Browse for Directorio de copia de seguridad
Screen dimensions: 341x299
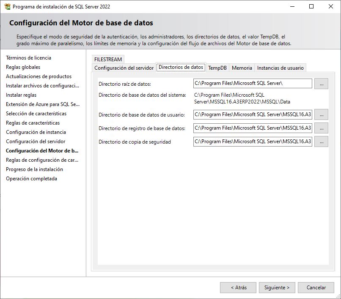321,141
